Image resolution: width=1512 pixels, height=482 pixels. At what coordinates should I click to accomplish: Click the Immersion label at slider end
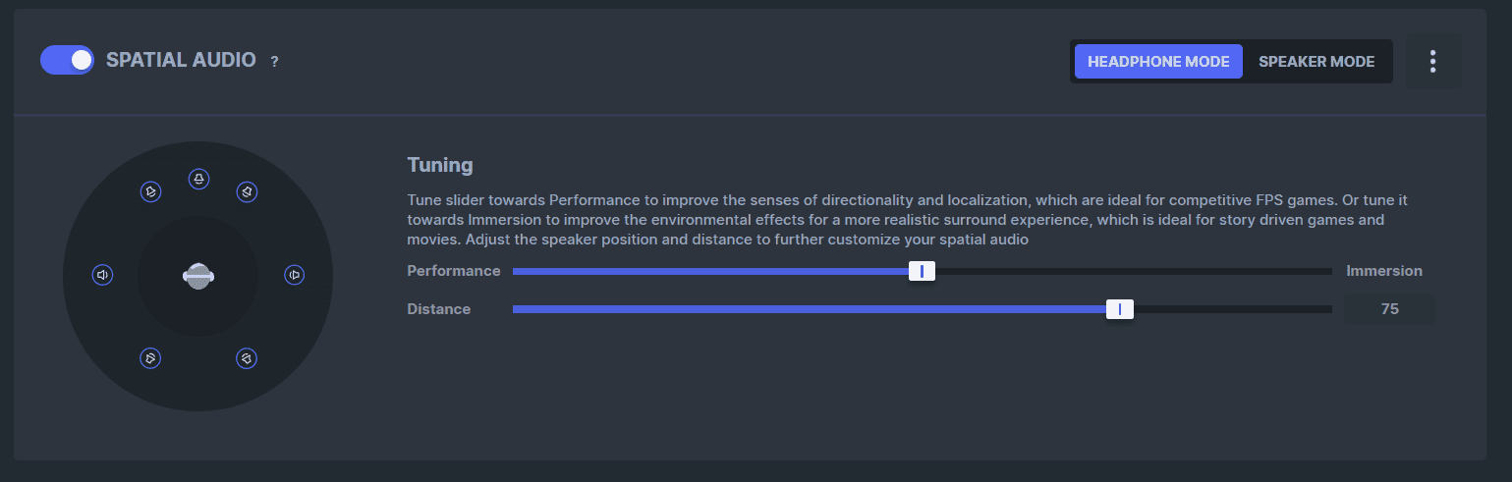click(x=1383, y=271)
